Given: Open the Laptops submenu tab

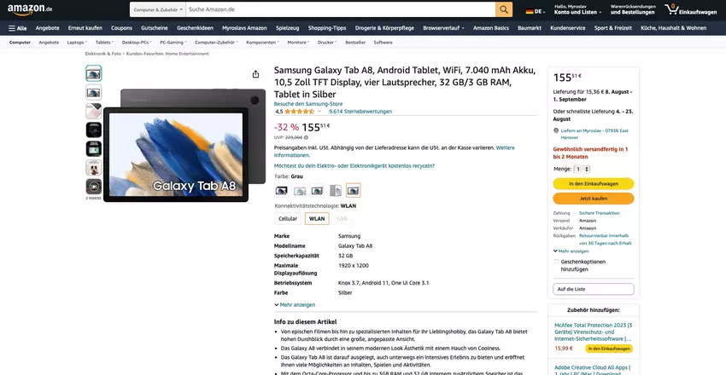Looking at the screenshot, I should point(77,42).
